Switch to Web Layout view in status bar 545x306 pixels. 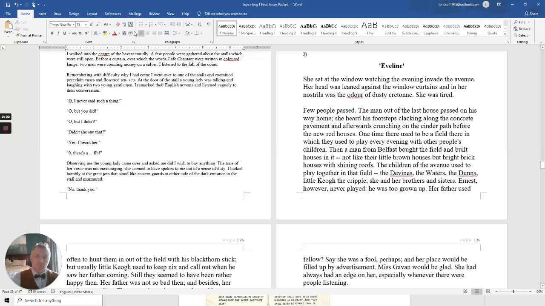click(488, 292)
